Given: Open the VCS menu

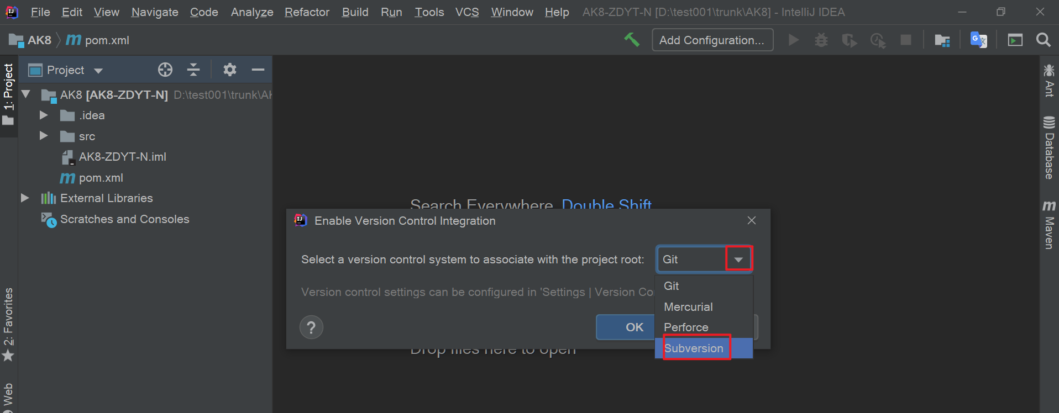Looking at the screenshot, I should tap(467, 12).
